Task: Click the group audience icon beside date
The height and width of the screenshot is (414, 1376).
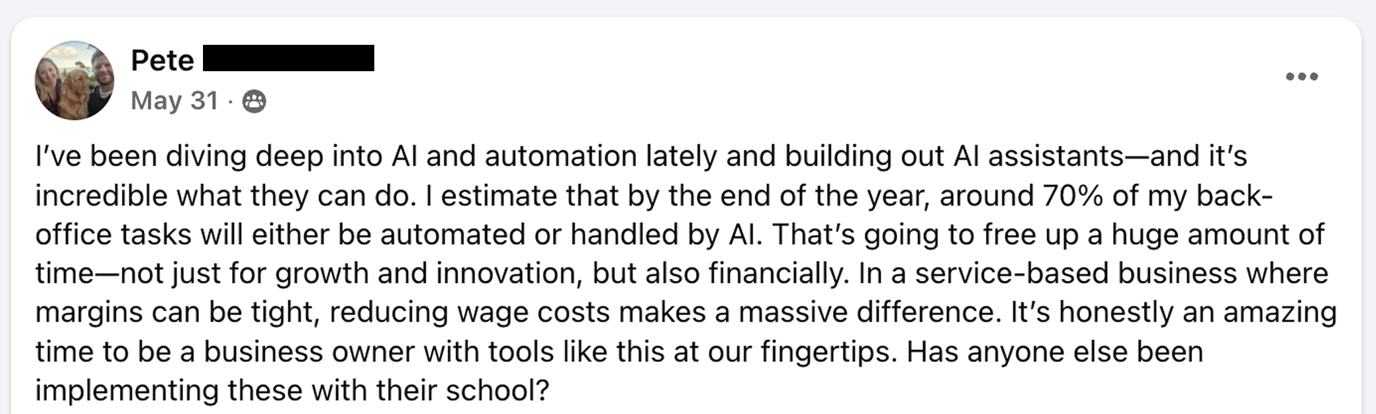Action: [254, 102]
